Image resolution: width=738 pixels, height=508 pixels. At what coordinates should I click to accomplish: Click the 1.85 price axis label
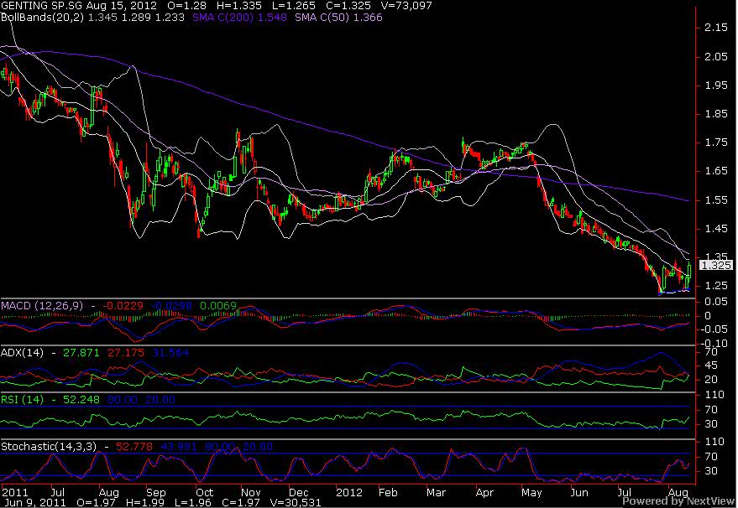[716, 114]
